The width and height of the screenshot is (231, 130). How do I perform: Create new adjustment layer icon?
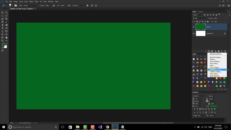[x=215, y=51]
